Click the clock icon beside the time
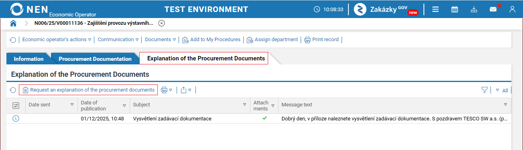 [317, 9]
